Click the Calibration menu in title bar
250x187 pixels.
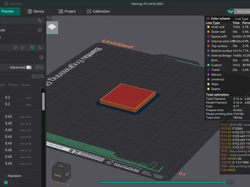click(x=14, y=4)
